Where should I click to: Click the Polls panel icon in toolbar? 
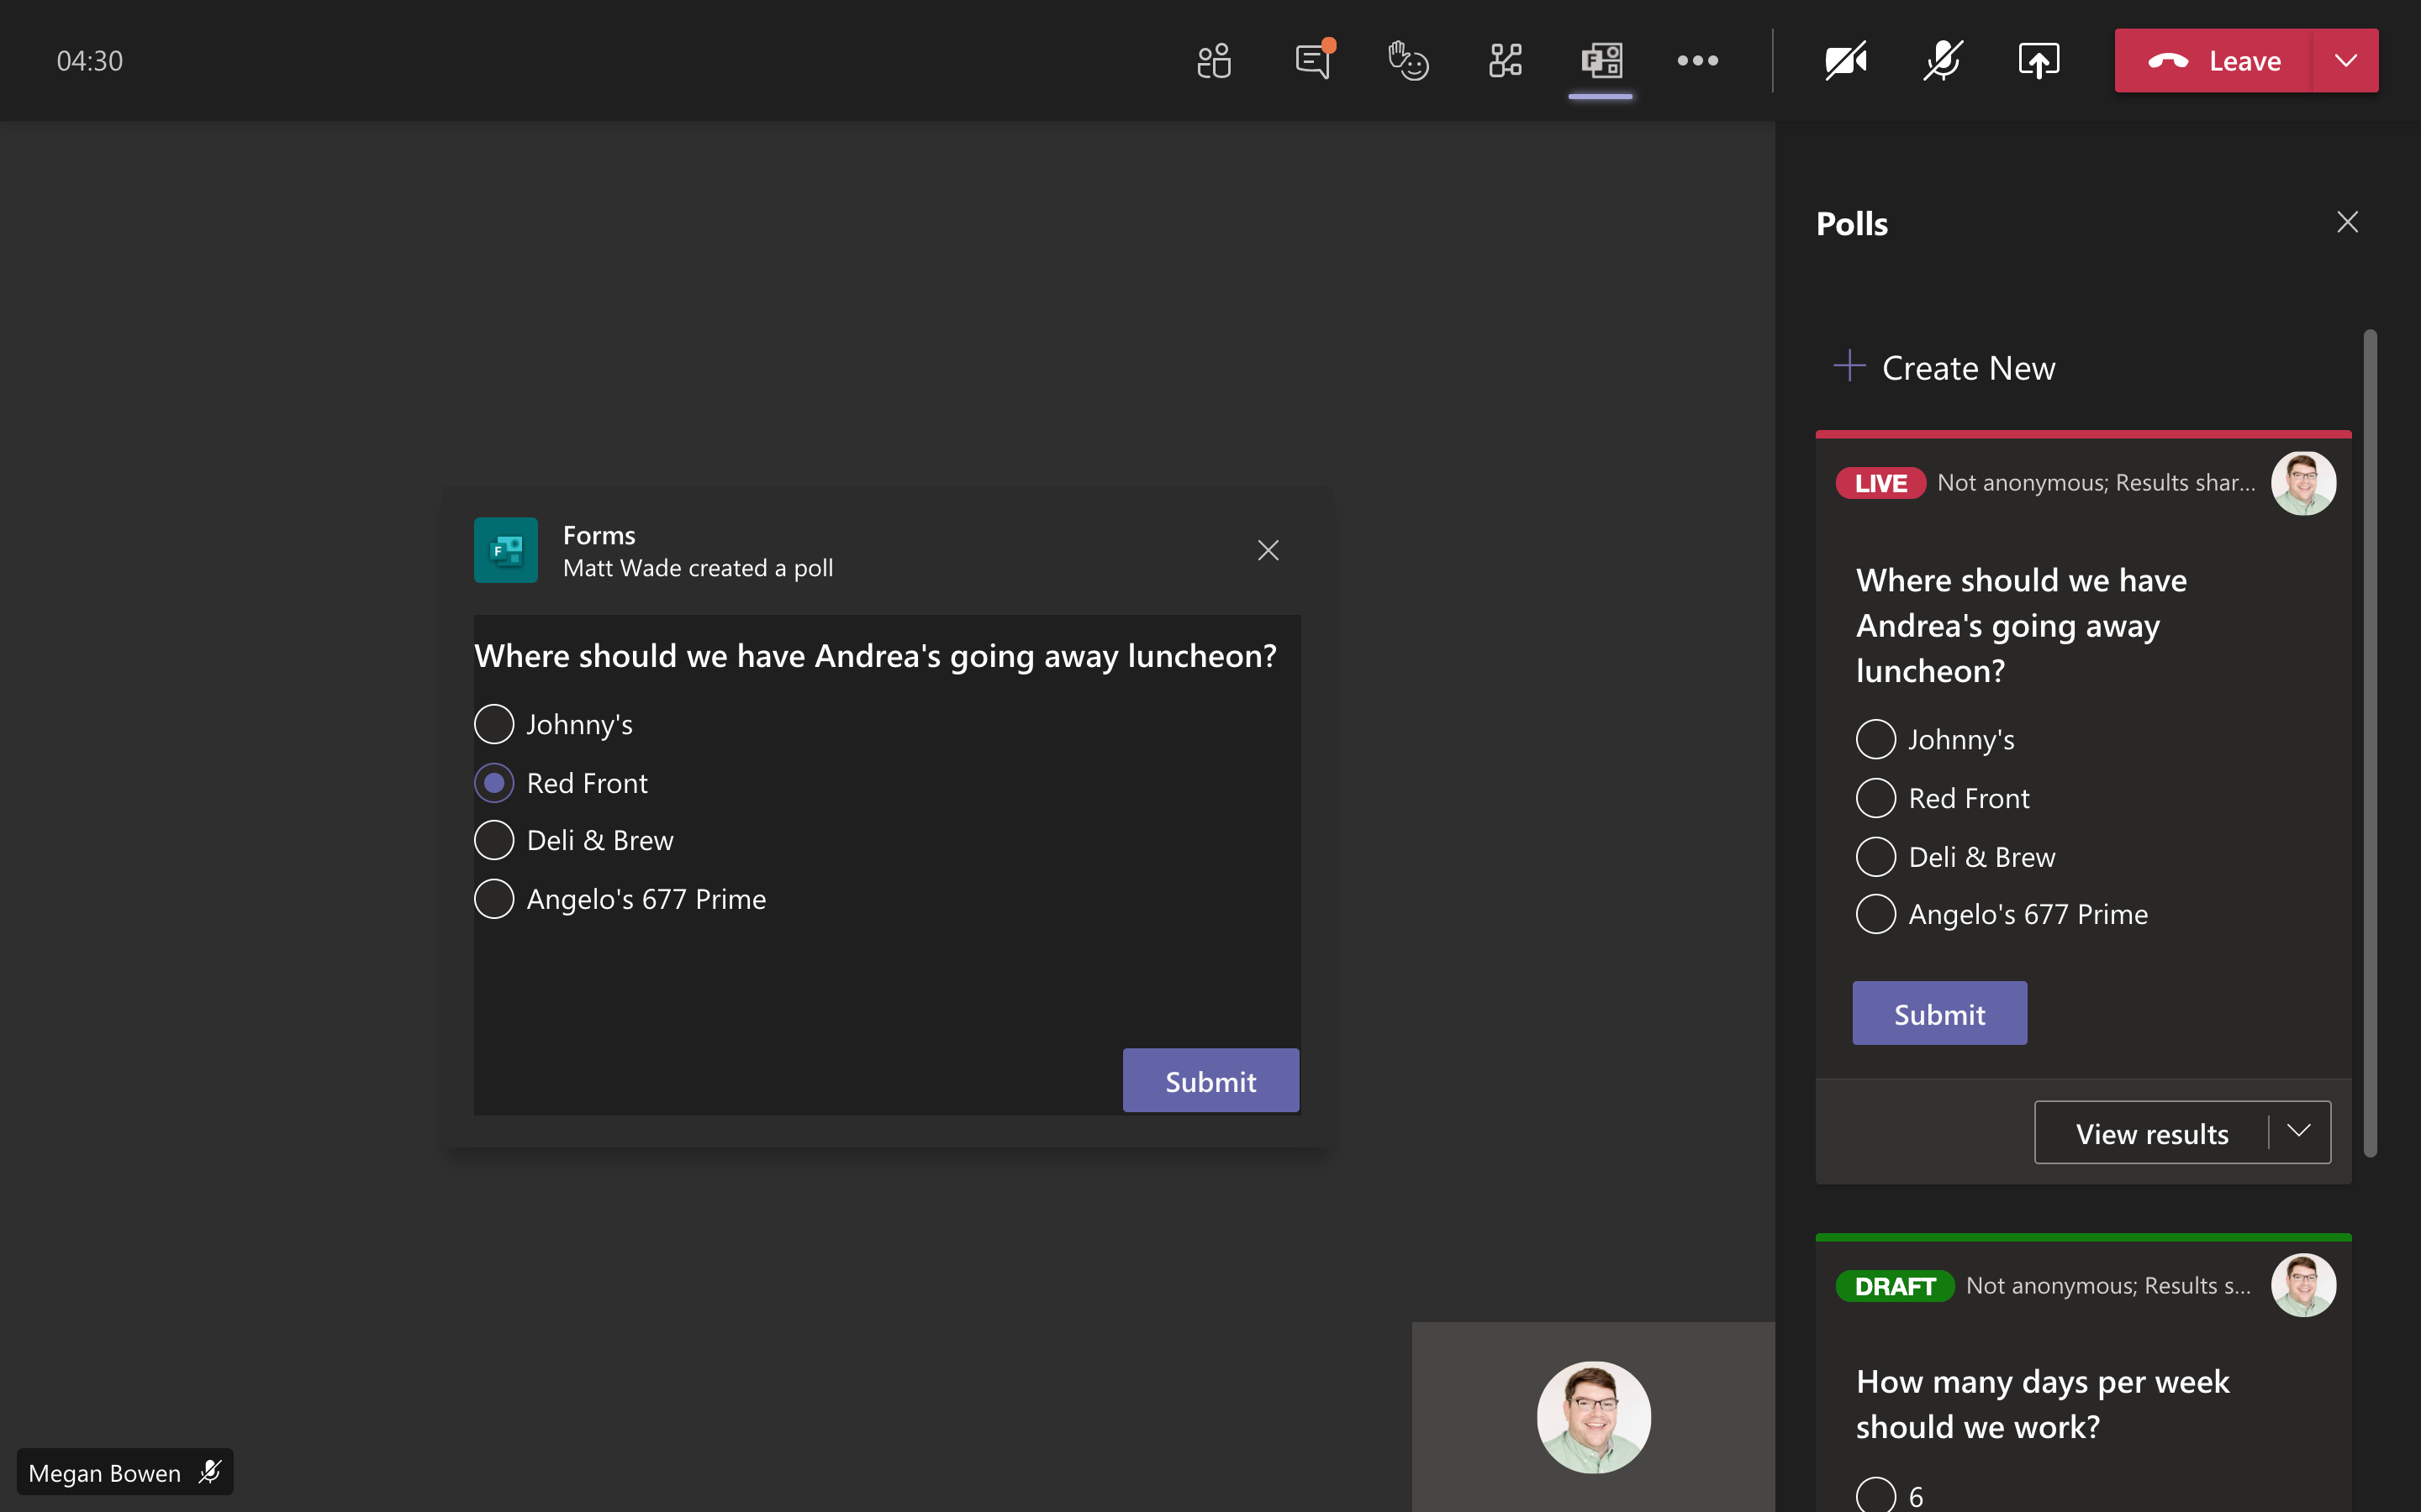(1598, 61)
